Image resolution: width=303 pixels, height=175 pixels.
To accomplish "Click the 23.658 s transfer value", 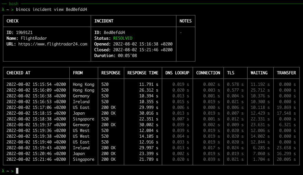I will click(x=286, y=148).
